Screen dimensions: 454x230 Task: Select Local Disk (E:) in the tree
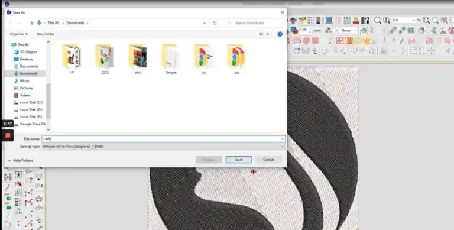(31, 116)
